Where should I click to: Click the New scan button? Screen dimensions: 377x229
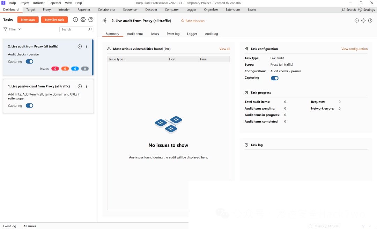tap(28, 20)
